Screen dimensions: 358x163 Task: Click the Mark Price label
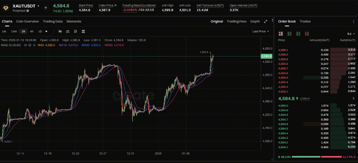86,5
